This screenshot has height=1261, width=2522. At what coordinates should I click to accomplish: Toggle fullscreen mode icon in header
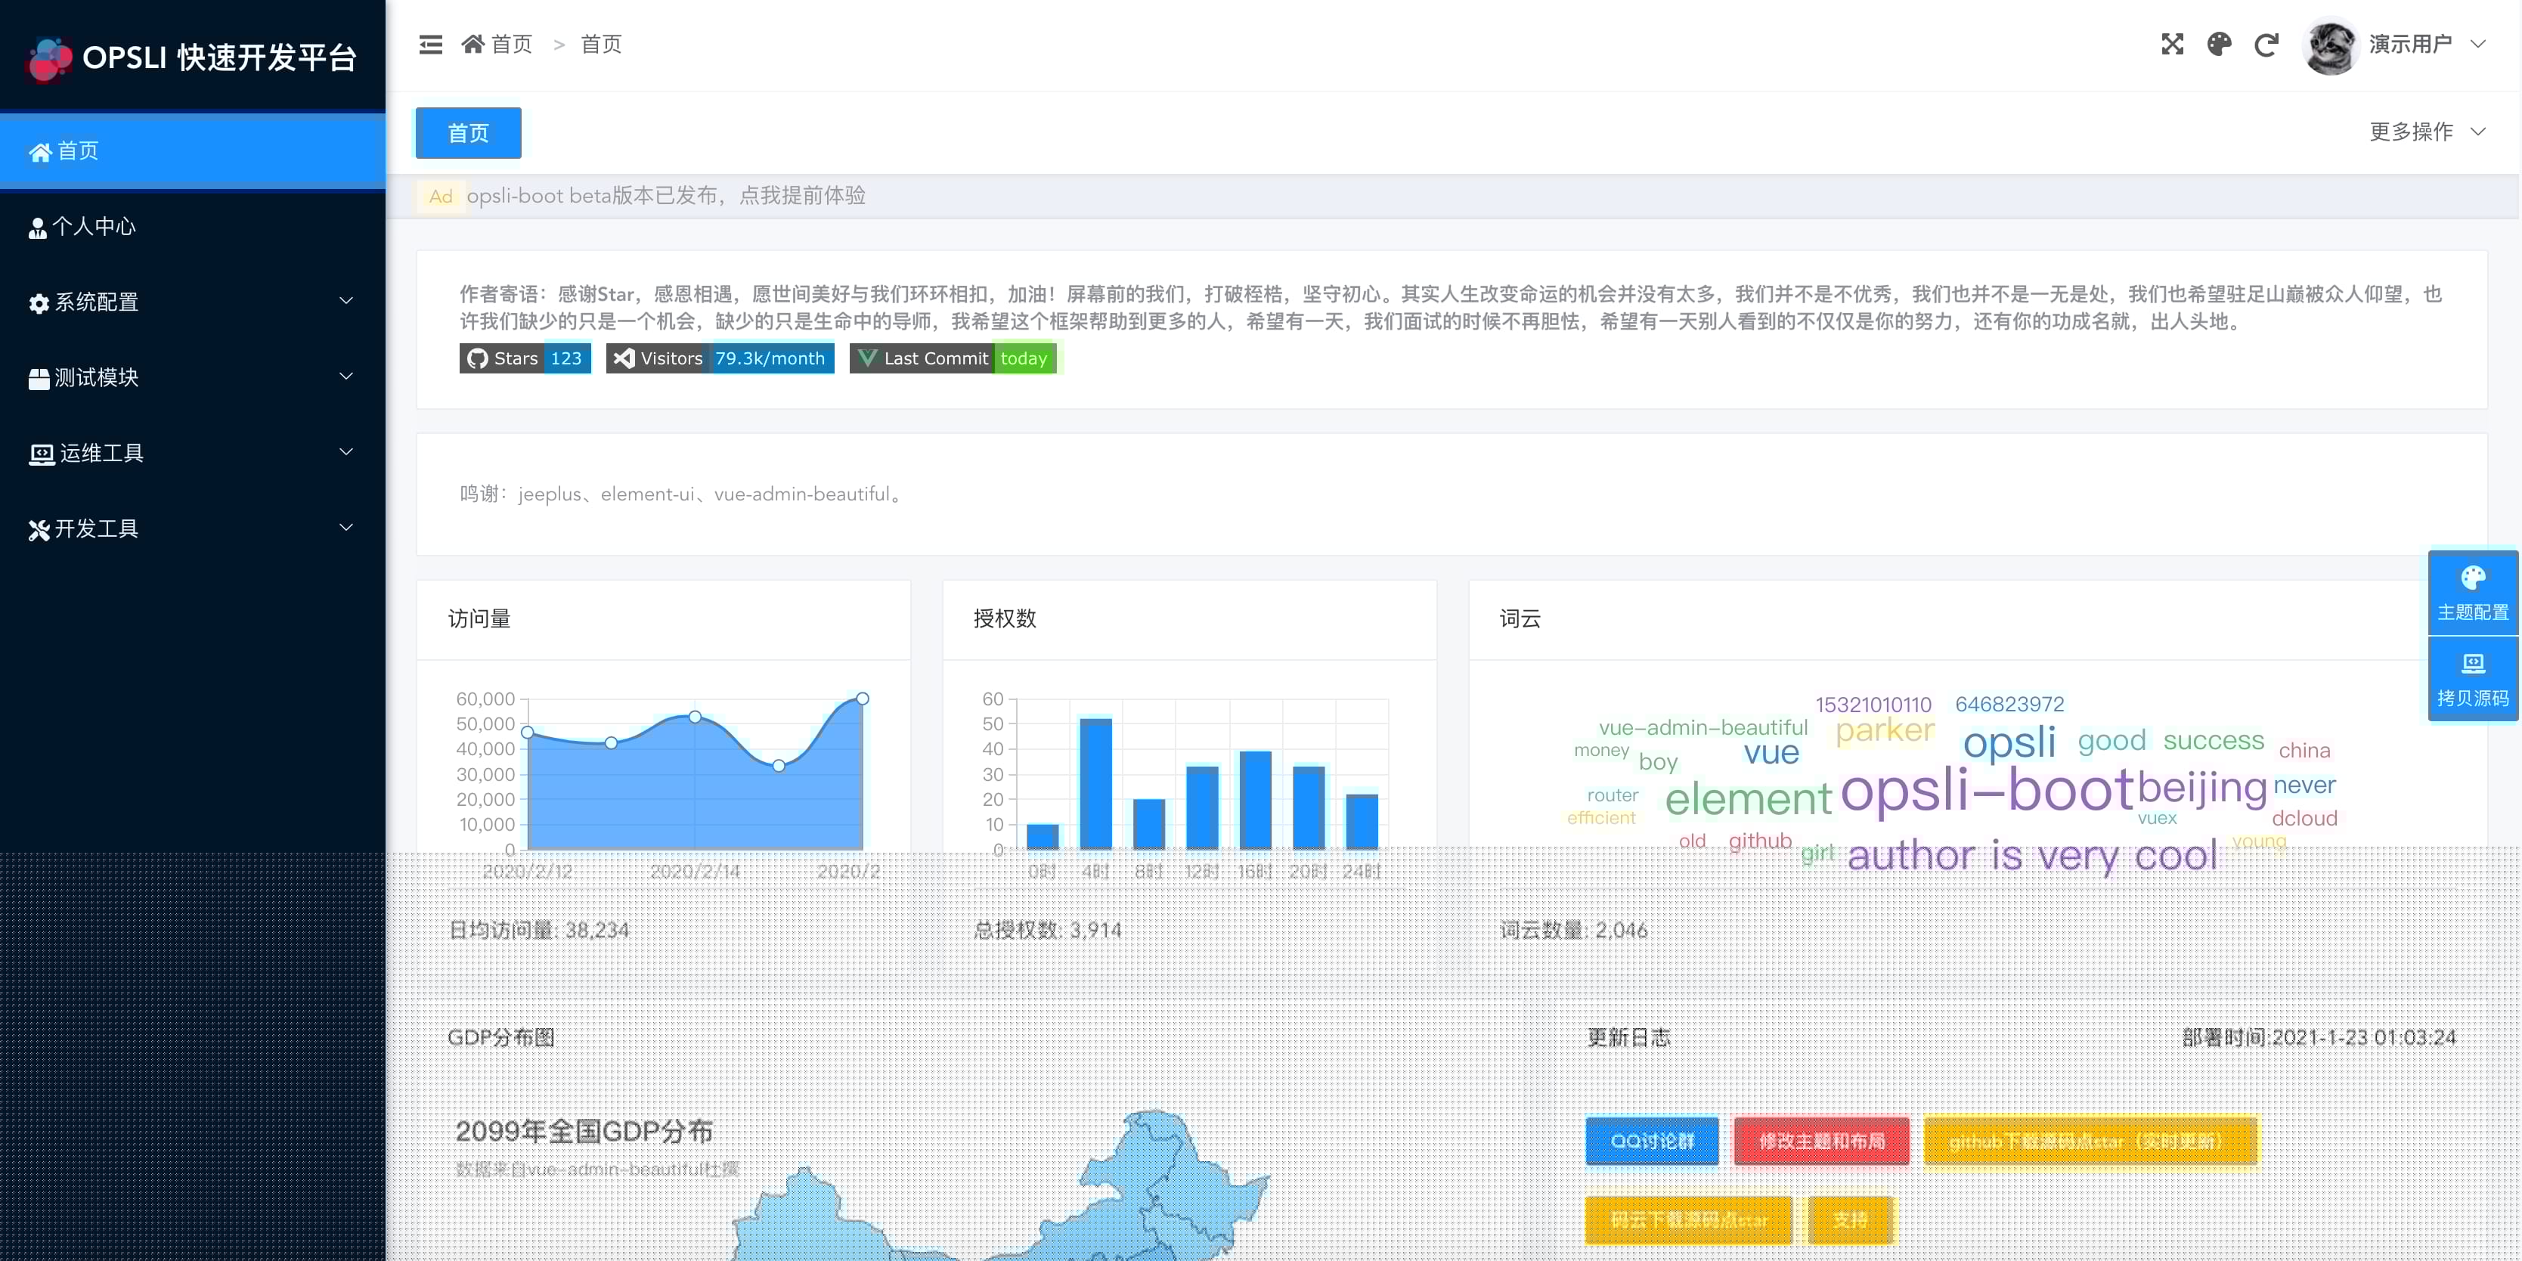[x=2173, y=44]
